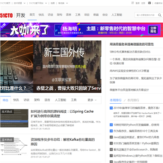Open the 前端 nav item

click(x=96, y=15)
